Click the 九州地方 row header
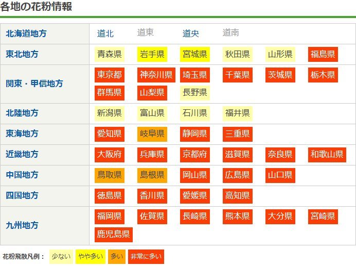The image size is (356, 266). 22,225
